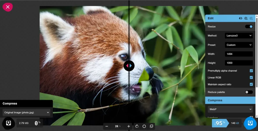The width and height of the screenshot is (258, 131).
Task: Open the WebP codec dropdown
Action: [230, 109]
